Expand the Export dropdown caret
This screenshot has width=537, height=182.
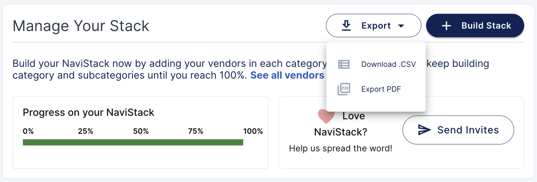(x=401, y=26)
